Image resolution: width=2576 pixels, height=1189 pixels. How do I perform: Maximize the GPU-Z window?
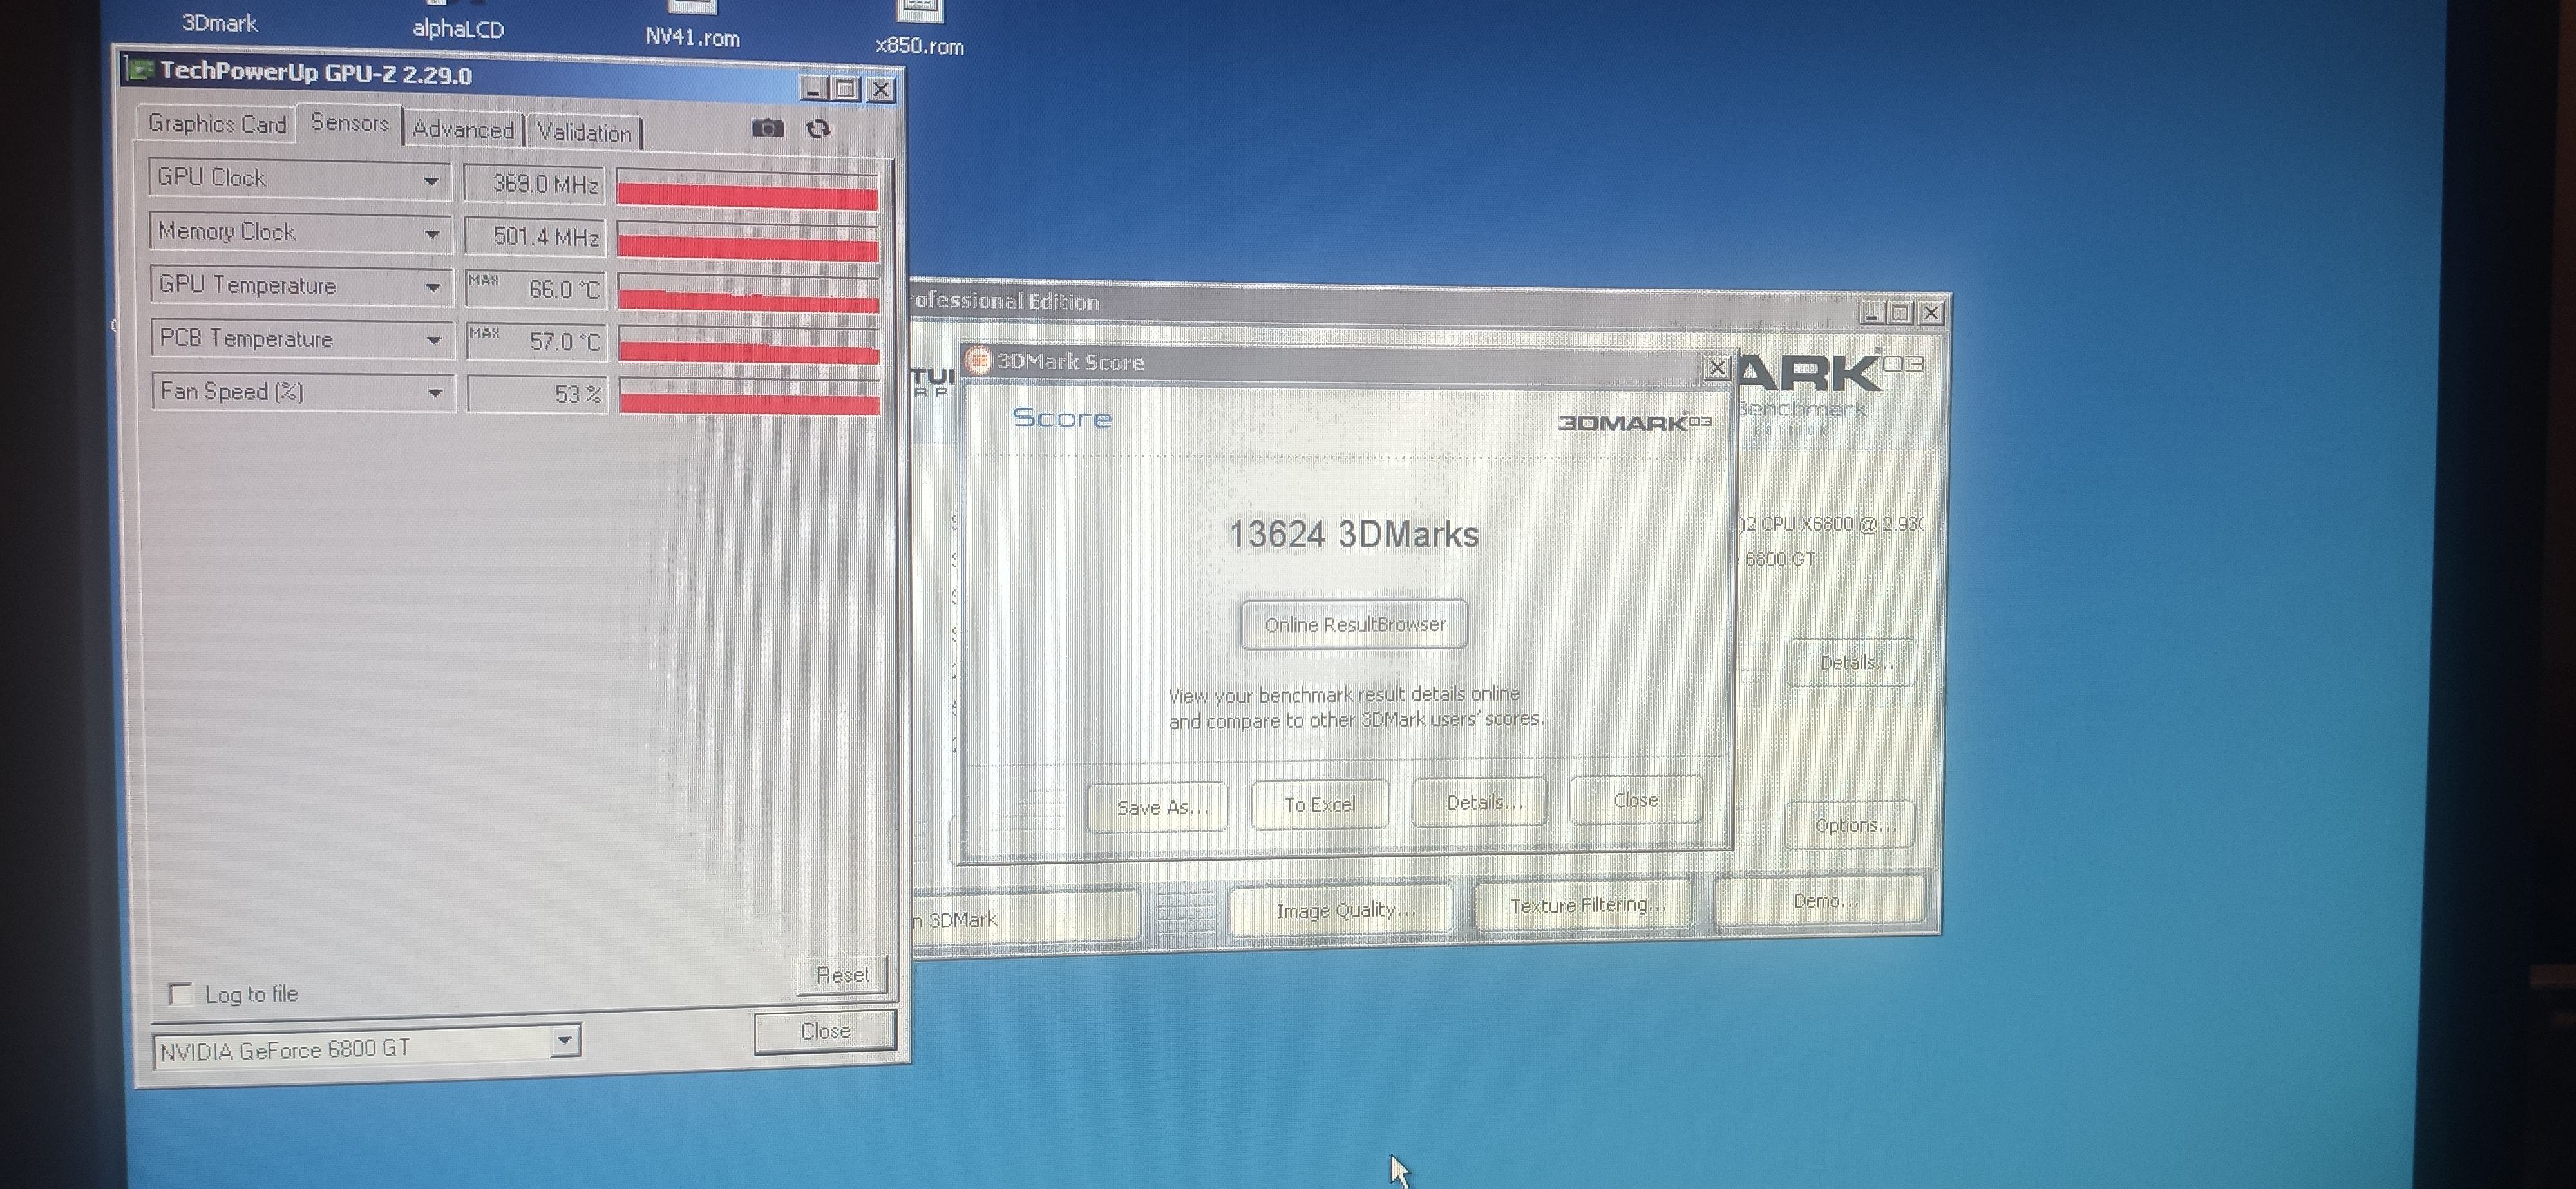[x=846, y=89]
